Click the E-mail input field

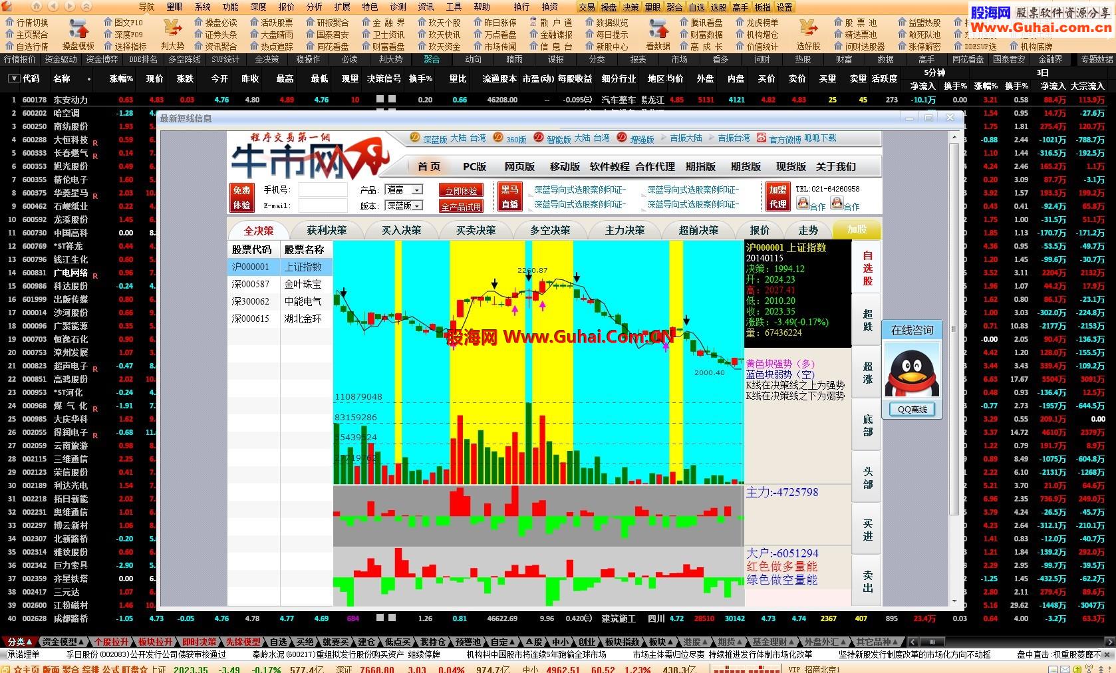pyautogui.click(x=323, y=205)
